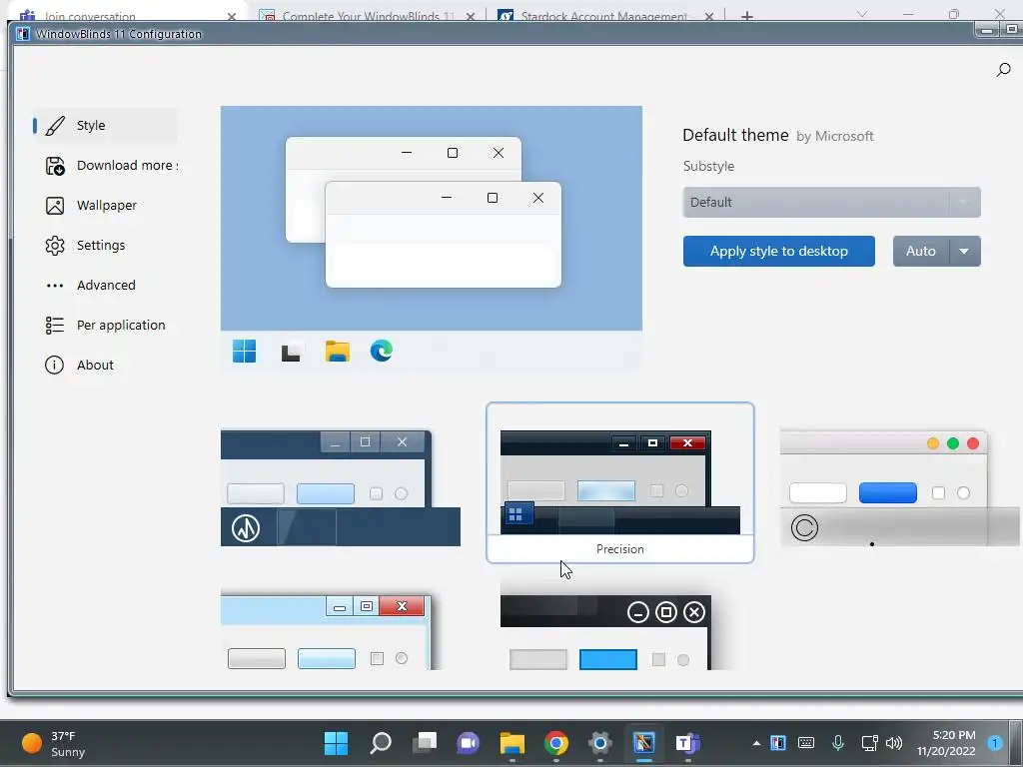Switch to Join conversation browser tab

(128, 13)
